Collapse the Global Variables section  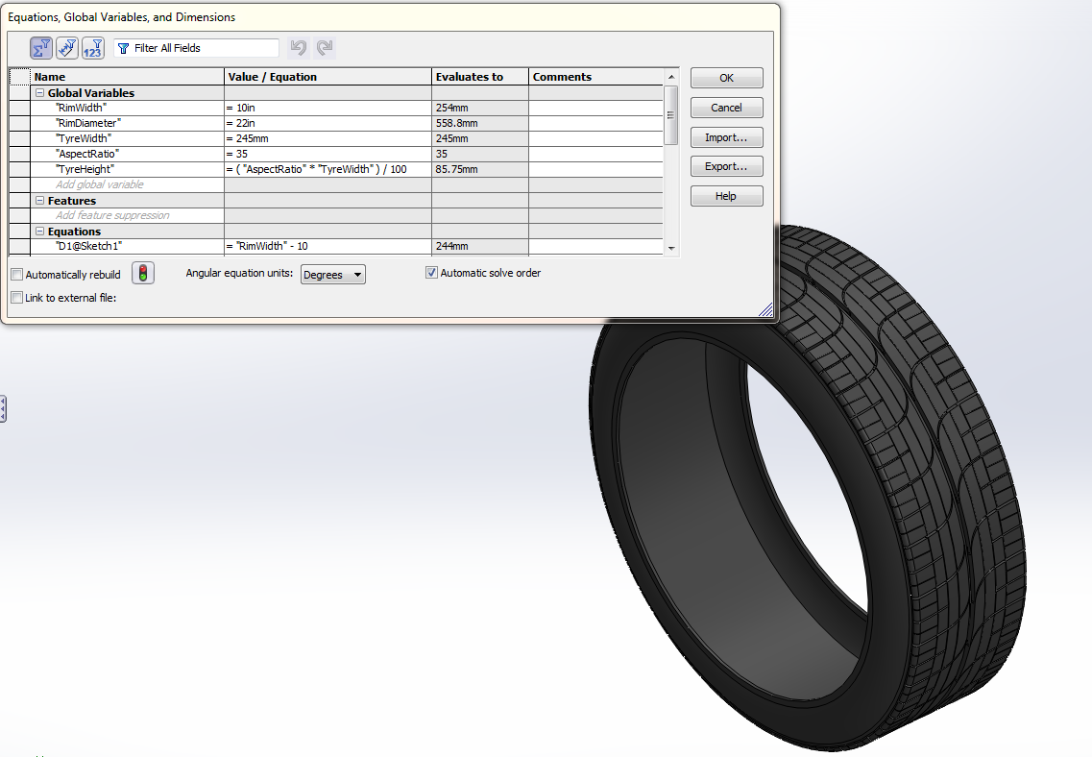tap(39, 92)
